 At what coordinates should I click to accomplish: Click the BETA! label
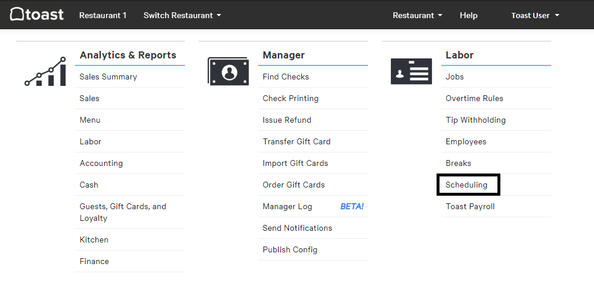pos(352,206)
